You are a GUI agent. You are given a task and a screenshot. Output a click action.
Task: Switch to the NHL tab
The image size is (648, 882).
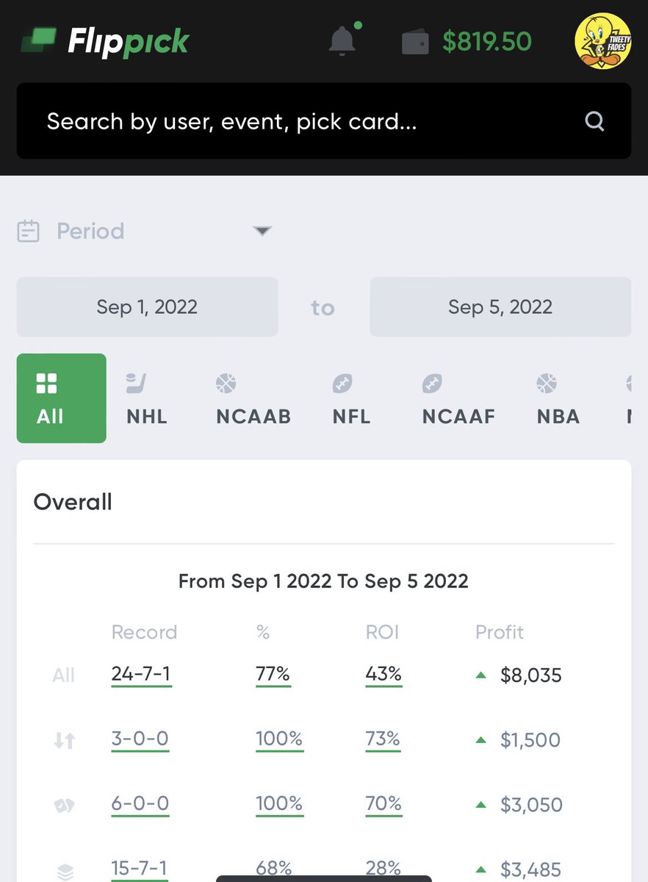point(147,399)
